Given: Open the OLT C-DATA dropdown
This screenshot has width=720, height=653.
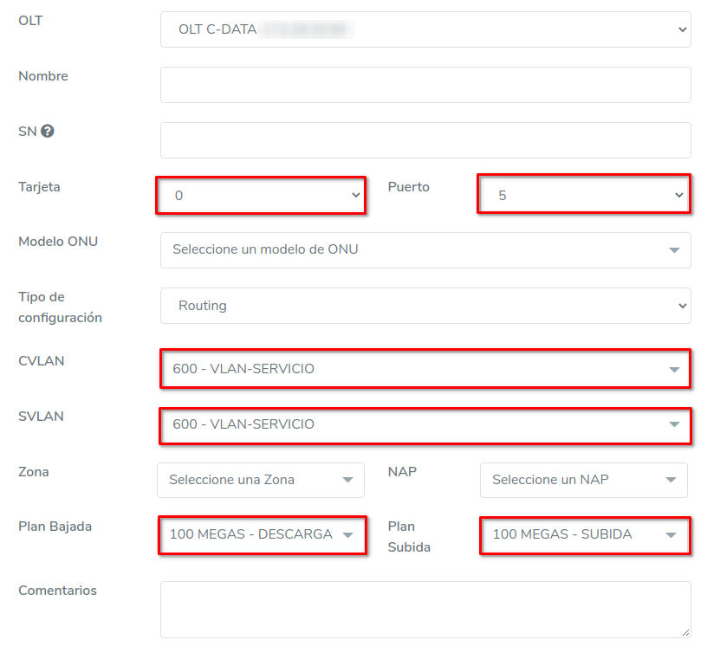Looking at the screenshot, I should (425, 29).
